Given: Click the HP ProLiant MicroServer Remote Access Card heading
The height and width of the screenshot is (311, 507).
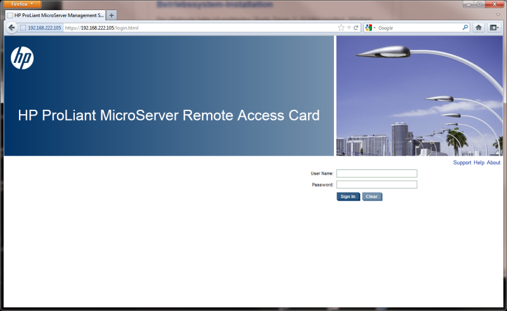Looking at the screenshot, I should 169,116.
